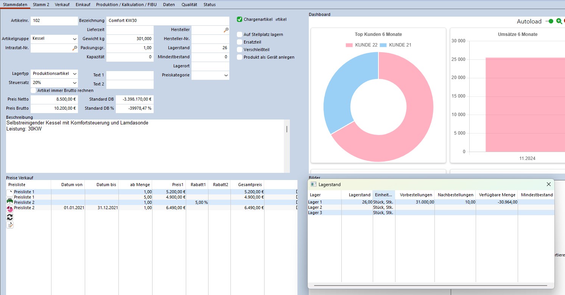Viewport: 565px width, 295px height.
Task: Toggle the Autoload switch
Action: 549,22
